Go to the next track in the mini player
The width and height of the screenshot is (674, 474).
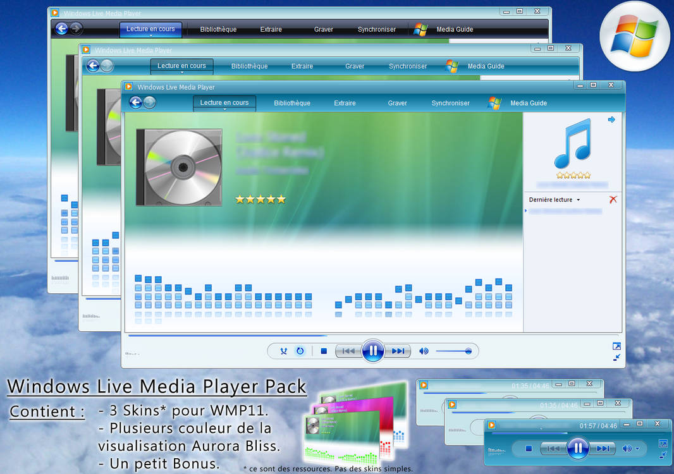pyautogui.click(x=603, y=449)
